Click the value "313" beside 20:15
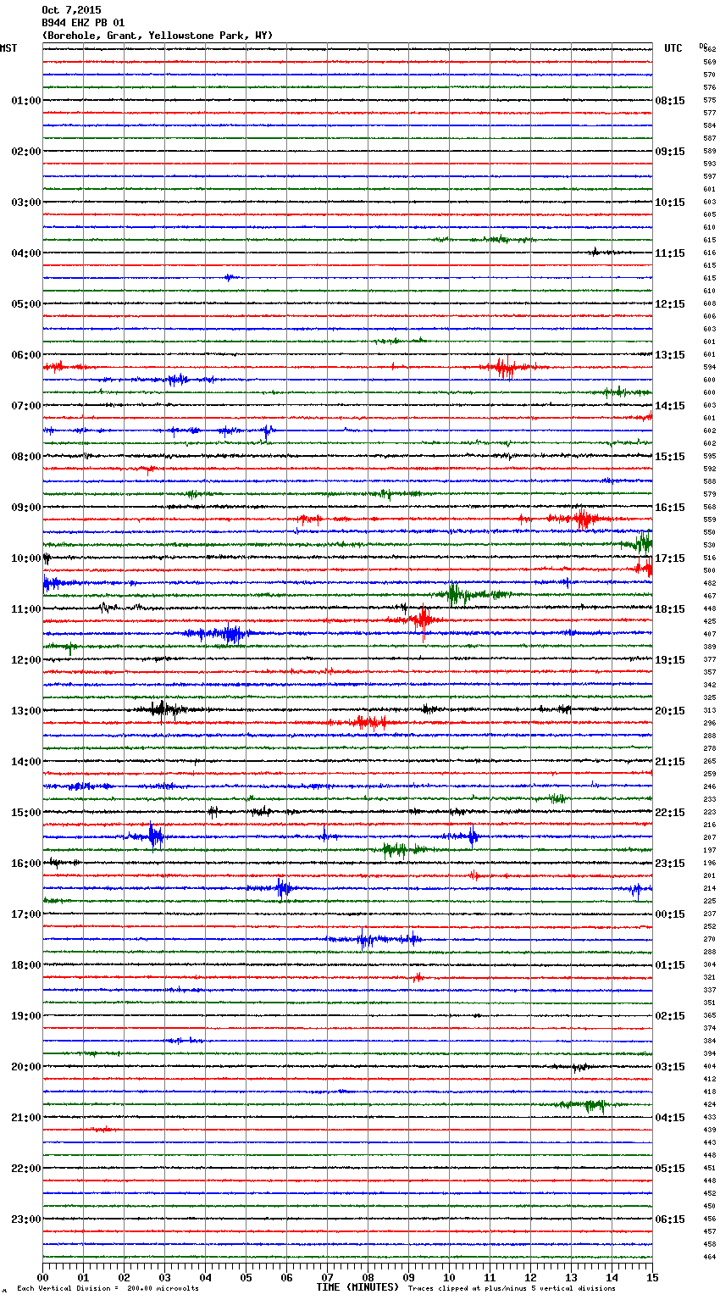The width and height of the screenshot is (720, 1300). [710, 711]
